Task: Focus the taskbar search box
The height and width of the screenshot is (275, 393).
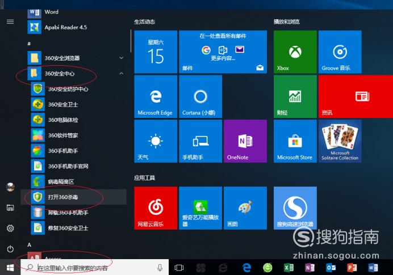Action: click(x=94, y=268)
